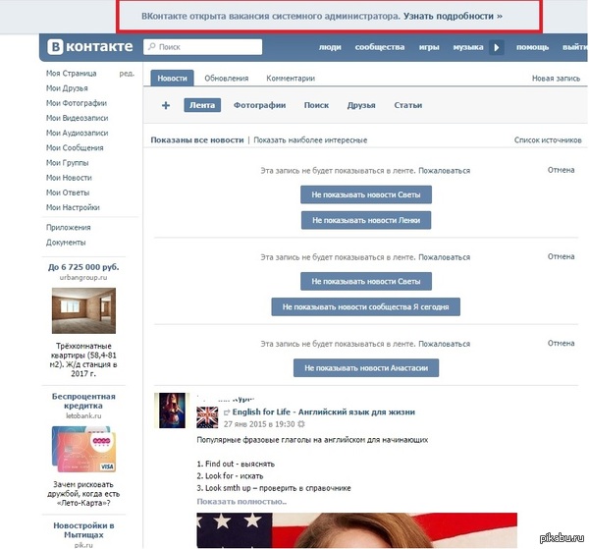Click the Лето-Карта credit card ad image
This screenshot has height=549, width=589.
coord(83,449)
